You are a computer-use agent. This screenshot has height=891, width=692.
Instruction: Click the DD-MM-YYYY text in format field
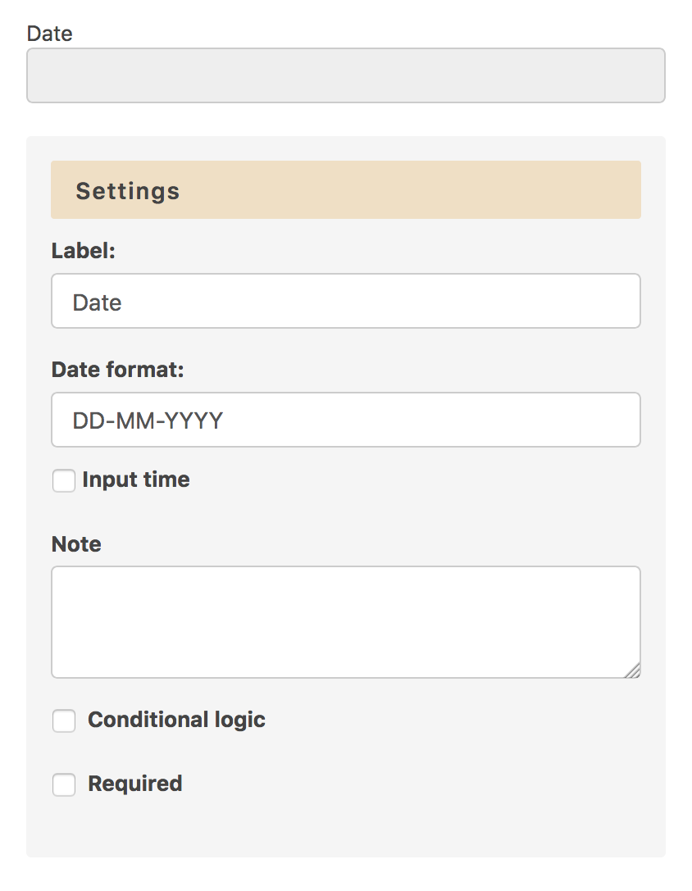[x=148, y=420]
